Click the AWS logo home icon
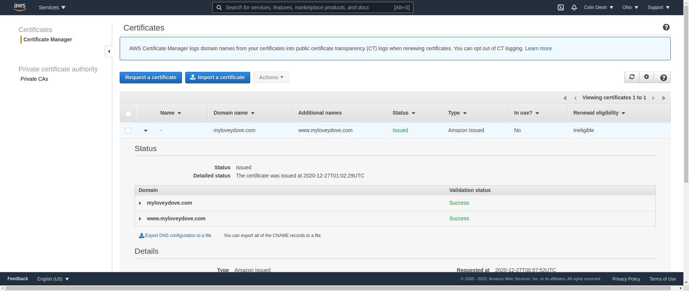 pyautogui.click(x=20, y=7)
